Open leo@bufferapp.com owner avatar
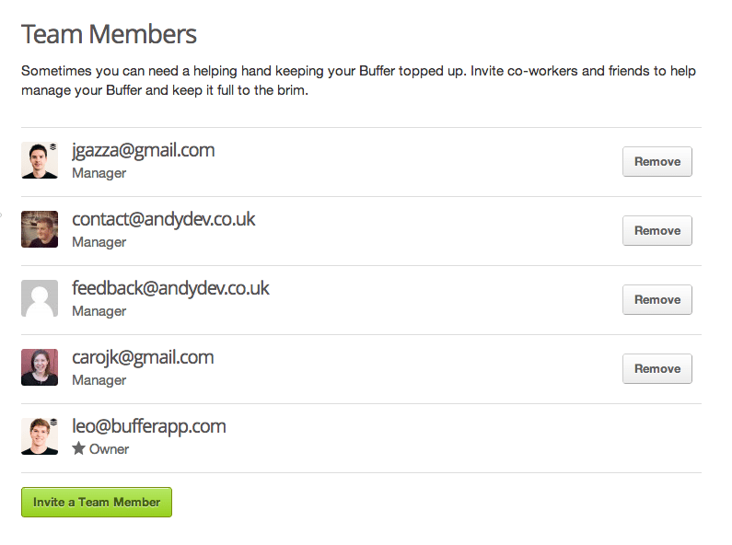732x545 pixels. tap(40, 436)
